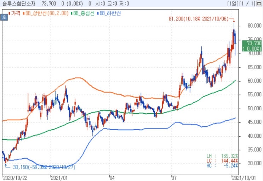Click the 30,000 price axis label
The image size is (263, 181).
(x=255, y=163)
